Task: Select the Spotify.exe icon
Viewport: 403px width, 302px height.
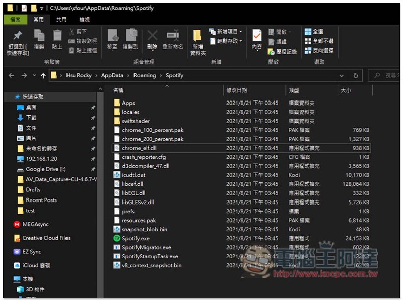Action: coord(117,238)
